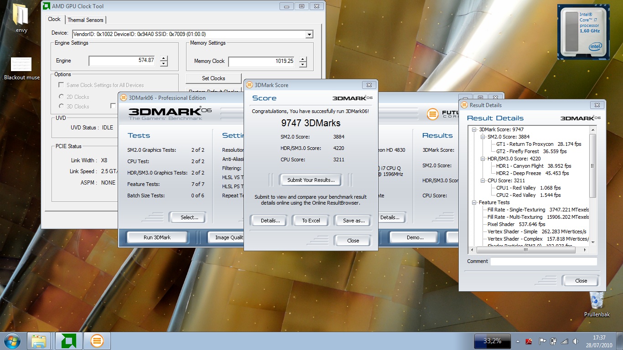
Task: Click the Result Details scroll-down arrow
Action: pyautogui.click(x=593, y=242)
